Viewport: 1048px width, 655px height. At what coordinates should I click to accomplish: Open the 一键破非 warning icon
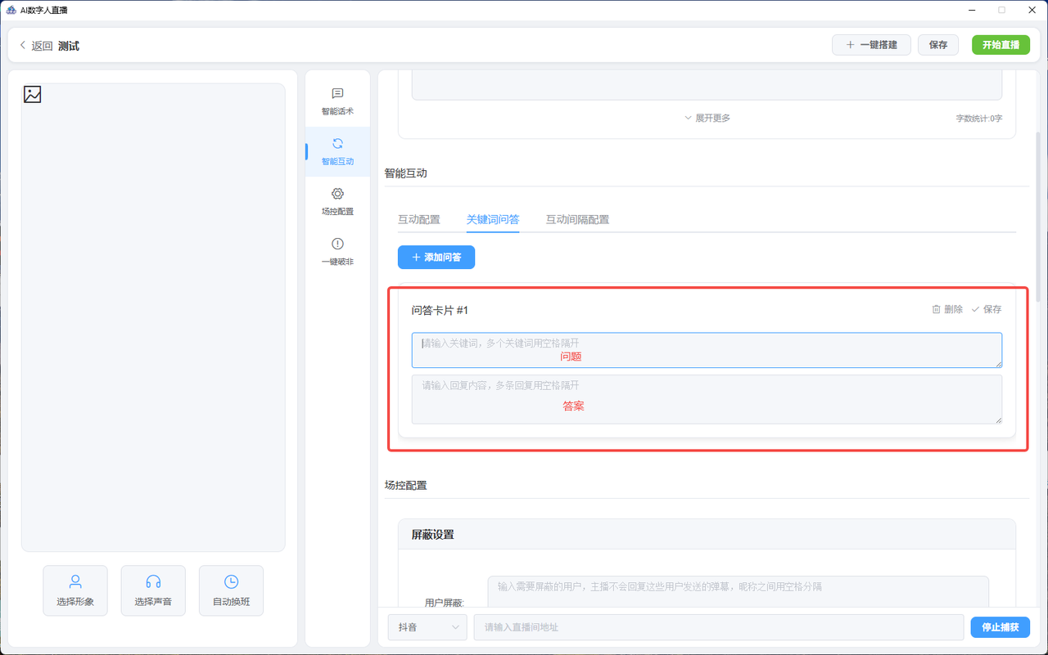click(337, 244)
